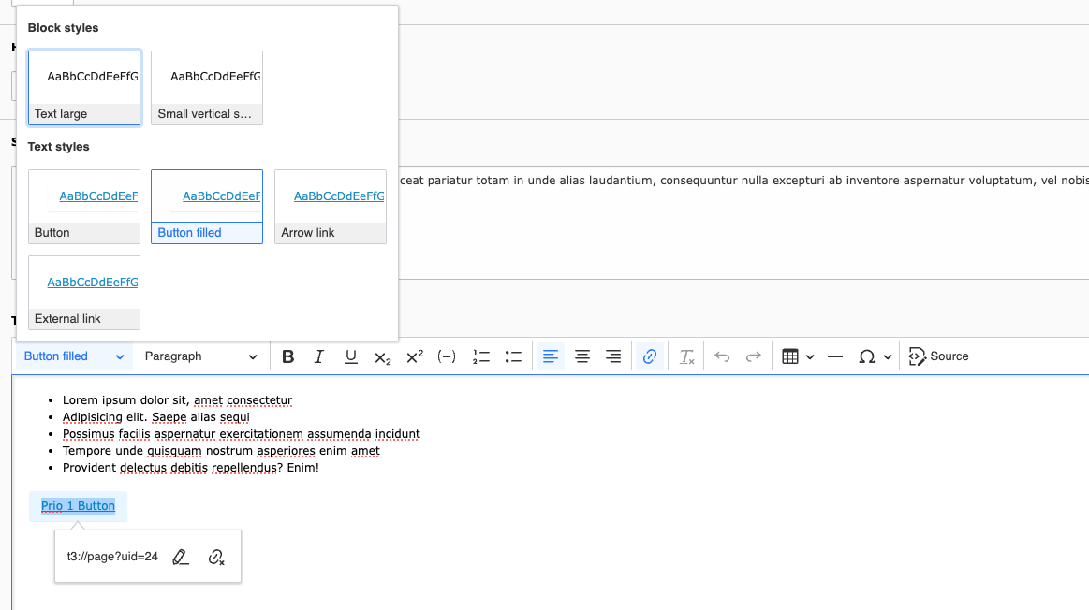Viewport: 1089px width, 610px height.
Task: Insert table icon
Action: point(790,356)
